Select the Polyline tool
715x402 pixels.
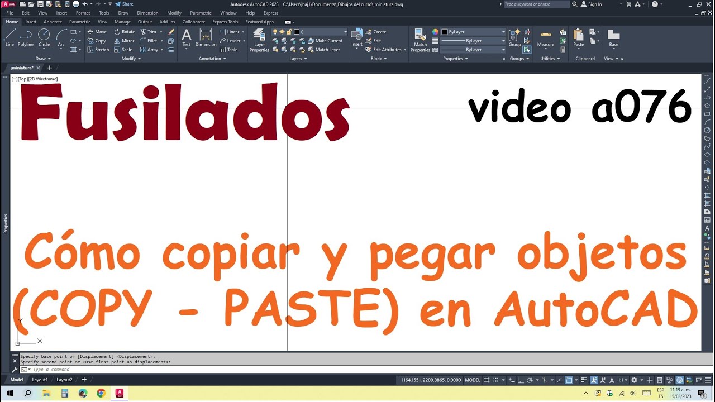tap(26, 38)
